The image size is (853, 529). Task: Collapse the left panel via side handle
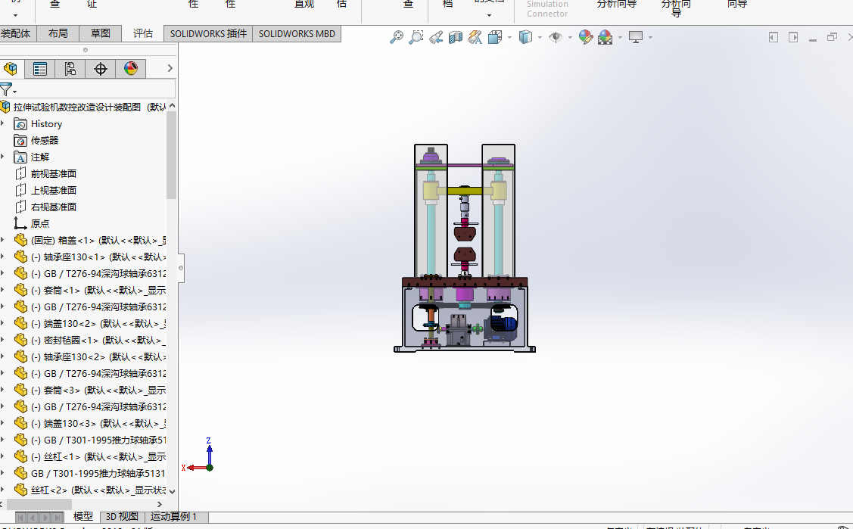coord(181,267)
